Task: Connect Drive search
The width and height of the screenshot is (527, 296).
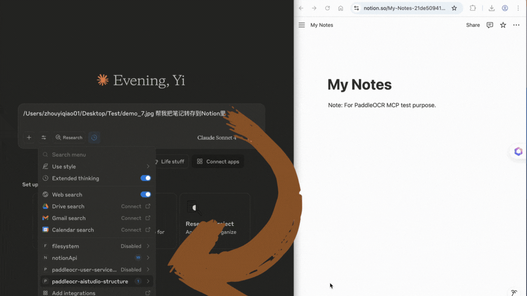Action: click(x=131, y=206)
